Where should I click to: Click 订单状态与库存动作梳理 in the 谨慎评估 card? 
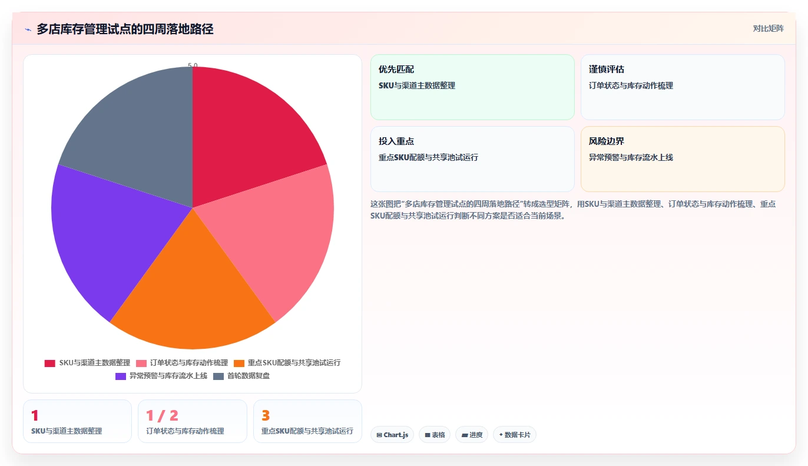pos(631,85)
